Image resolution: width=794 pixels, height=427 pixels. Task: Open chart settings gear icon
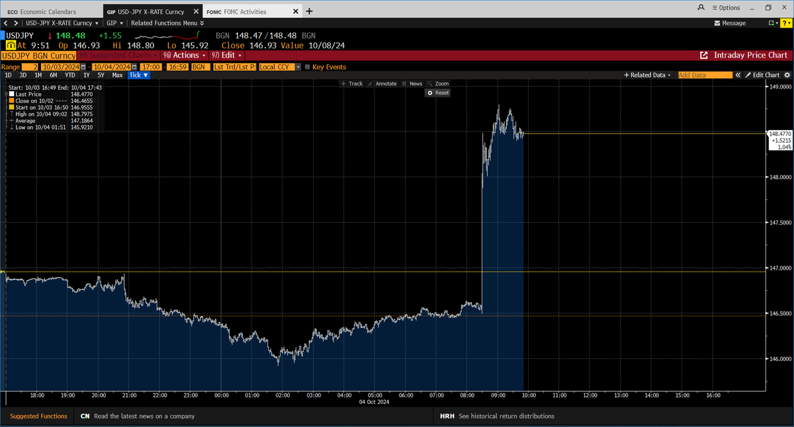(787, 75)
